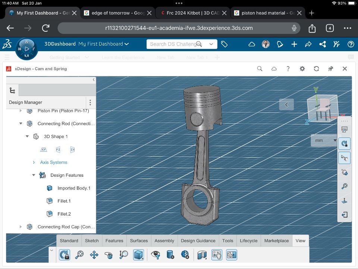Expand the Axis Systems tree node
This screenshot has width=358, height=269.
pyautogui.click(x=34, y=163)
